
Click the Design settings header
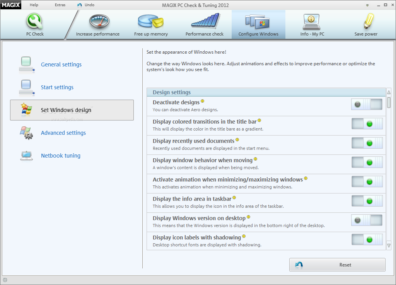pyautogui.click(x=266, y=92)
